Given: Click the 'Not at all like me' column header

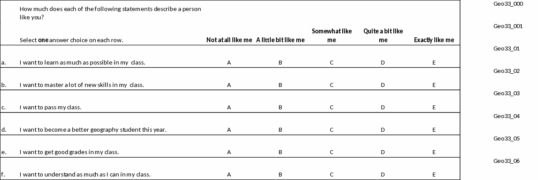Looking at the screenshot, I should (x=229, y=40).
